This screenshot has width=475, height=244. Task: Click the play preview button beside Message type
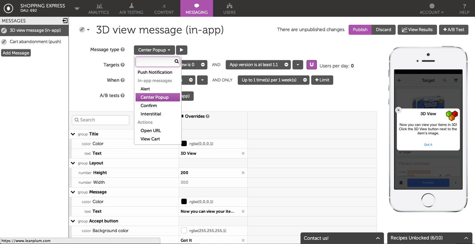[x=181, y=50]
